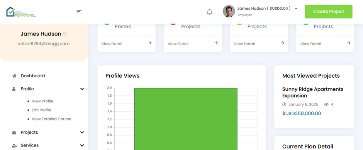Image resolution: width=363 pixels, height=150 pixels.
Task: Open View Profile in sidebar
Action: (42, 101)
